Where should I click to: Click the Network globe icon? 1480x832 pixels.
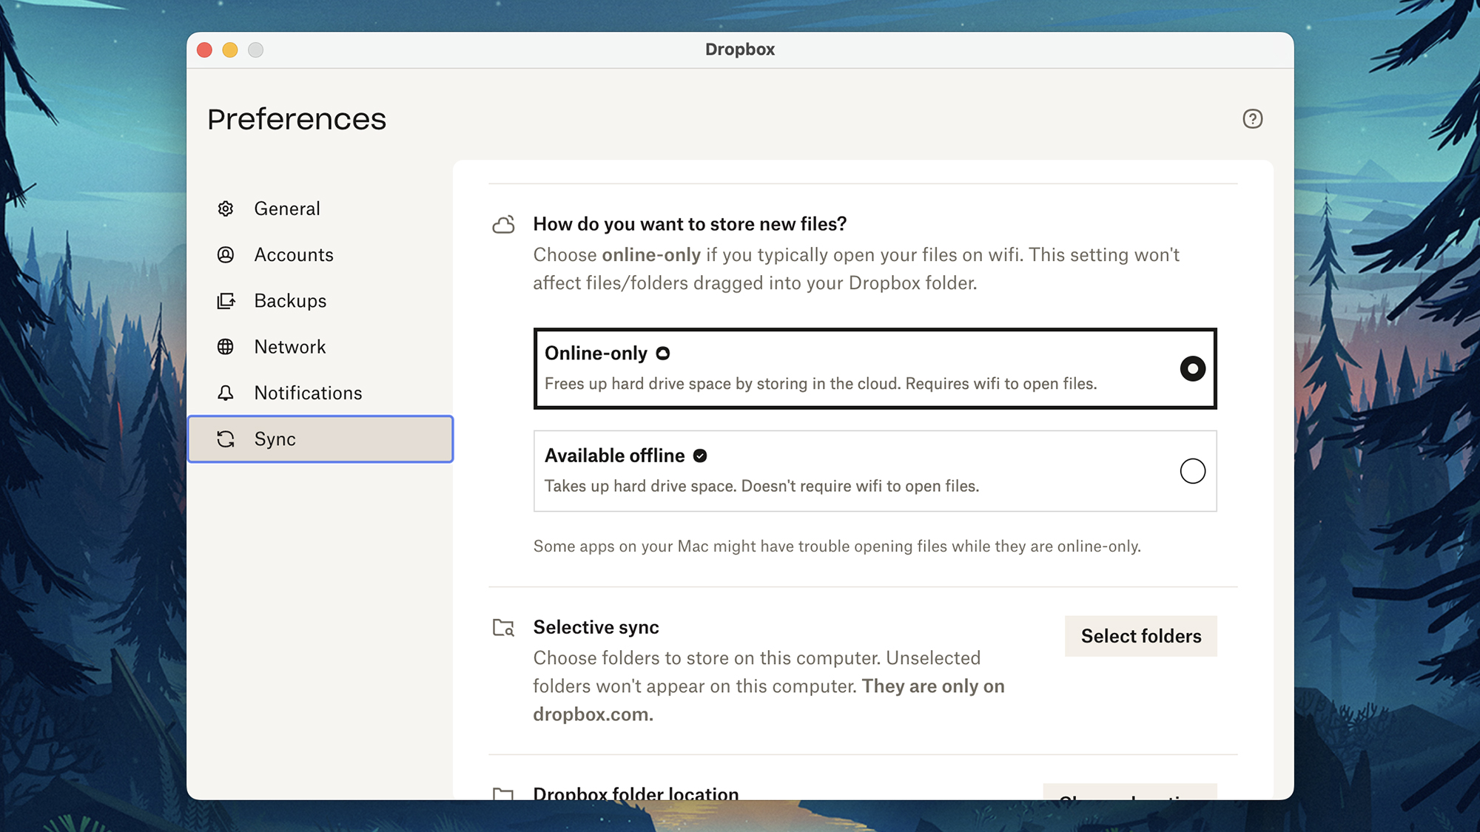pyautogui.click(x=226, y=346)
